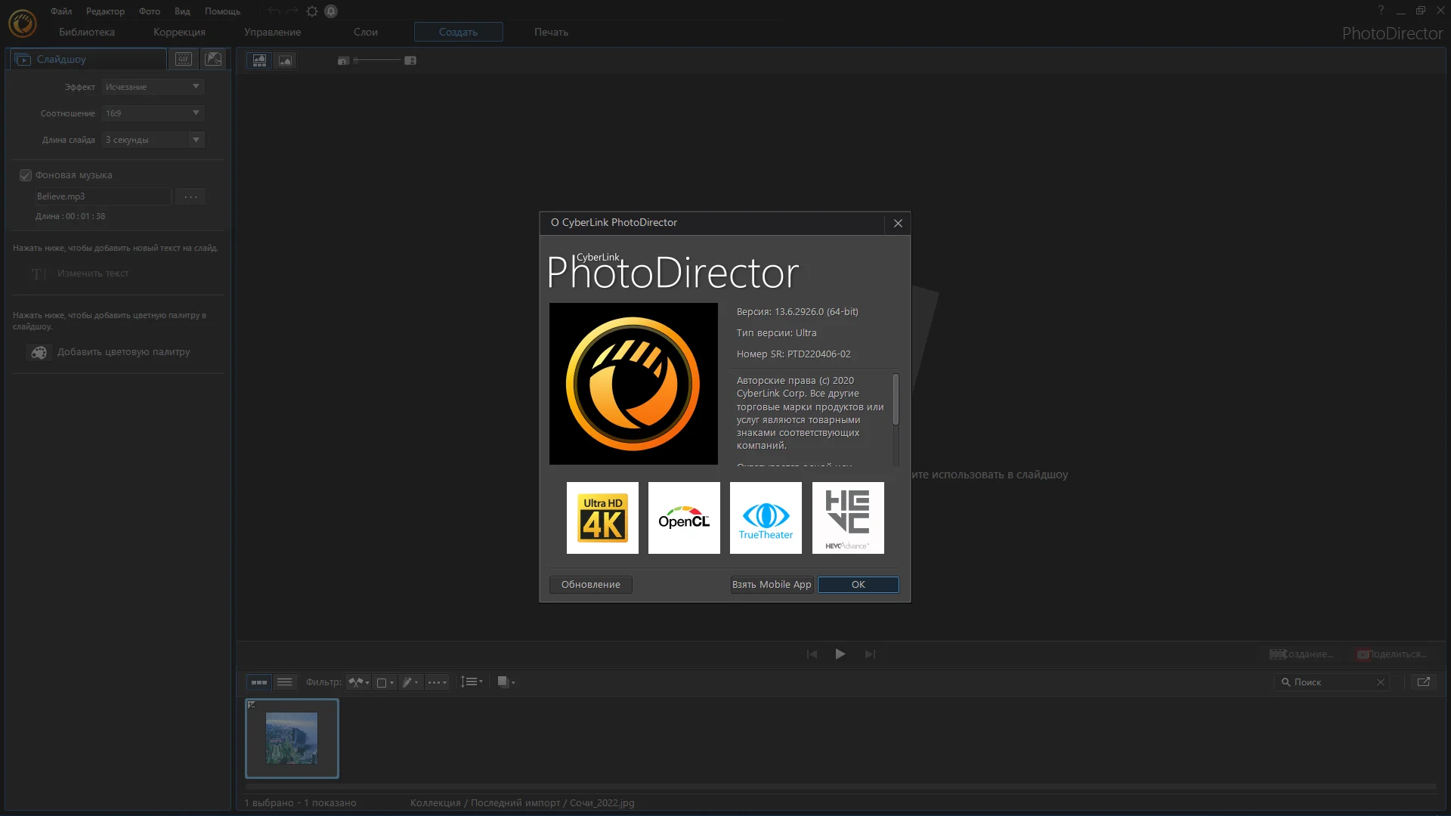The image size is (1451, 816).
Task: Go to next slide button
Action: coord(870,654)
